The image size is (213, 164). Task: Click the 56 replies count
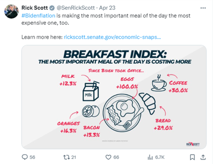(32, 157)
